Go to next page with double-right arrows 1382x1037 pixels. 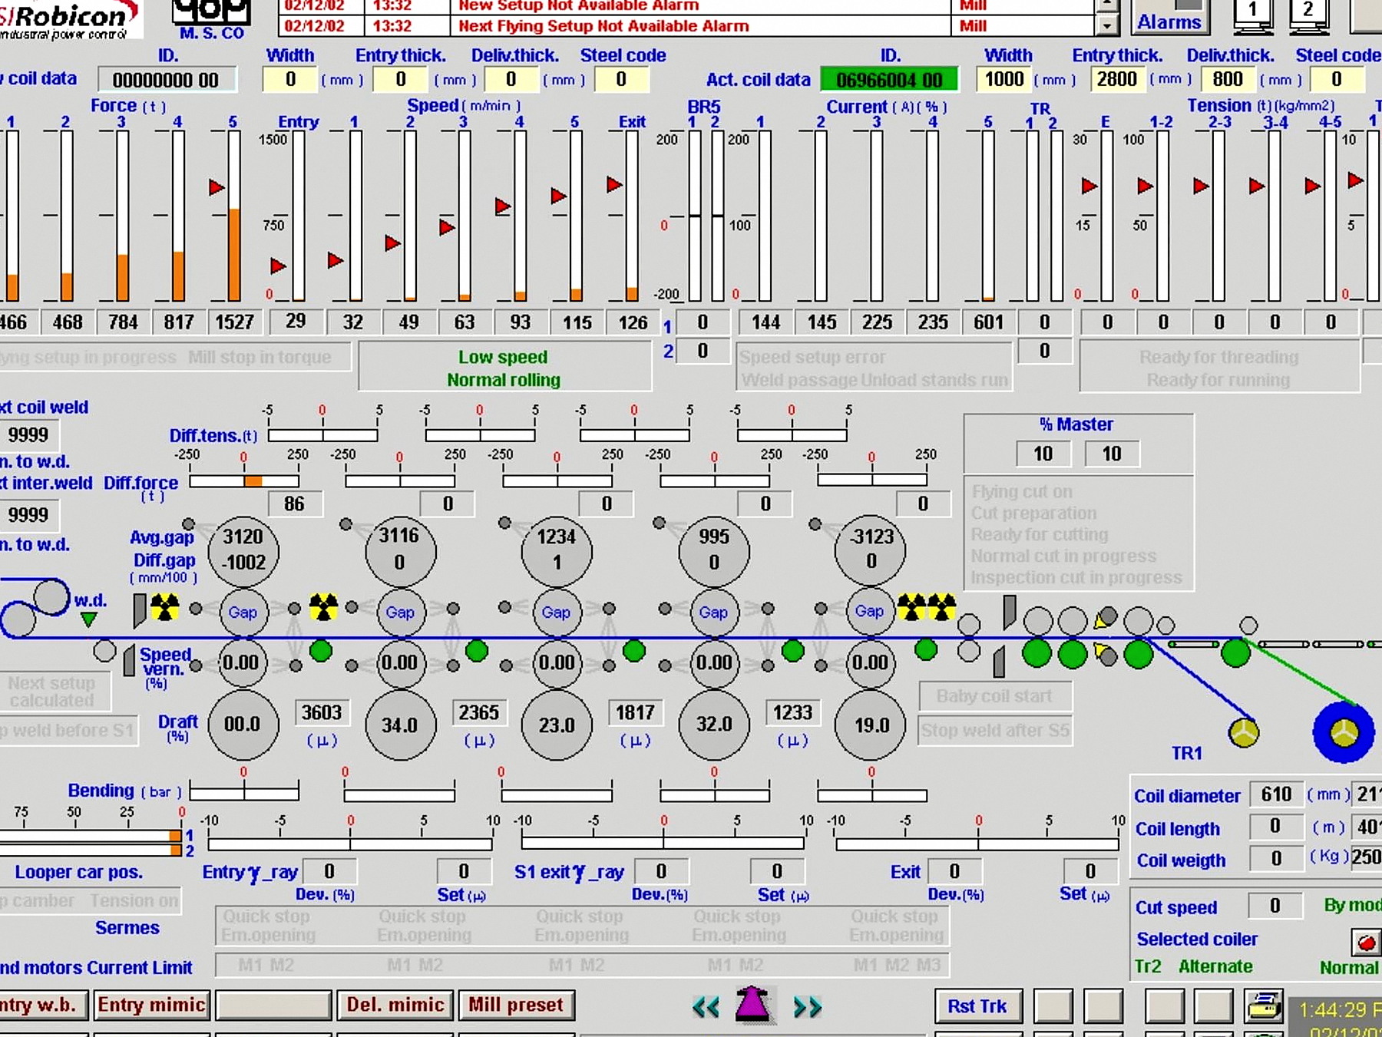coord(807,1006)
